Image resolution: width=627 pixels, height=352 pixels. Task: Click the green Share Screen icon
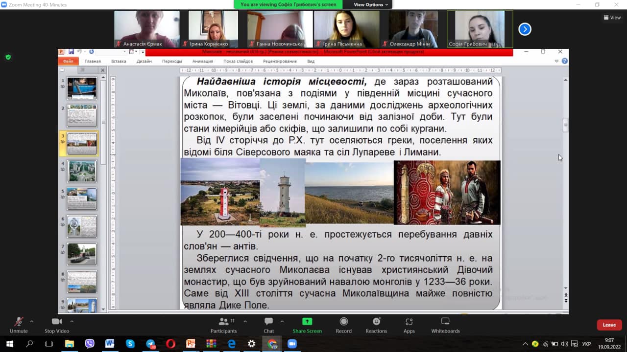pos(307,322)
